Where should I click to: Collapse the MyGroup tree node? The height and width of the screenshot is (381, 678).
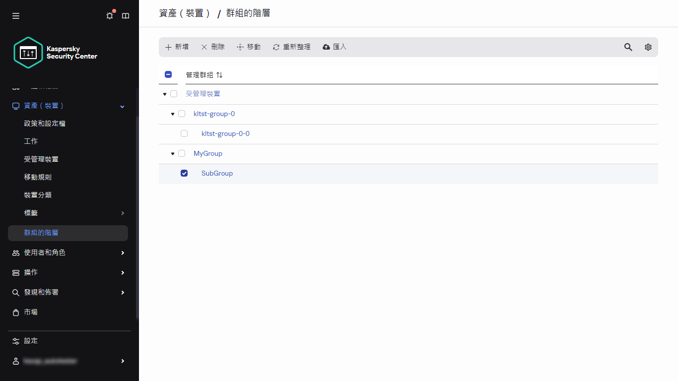coord(172,153)
